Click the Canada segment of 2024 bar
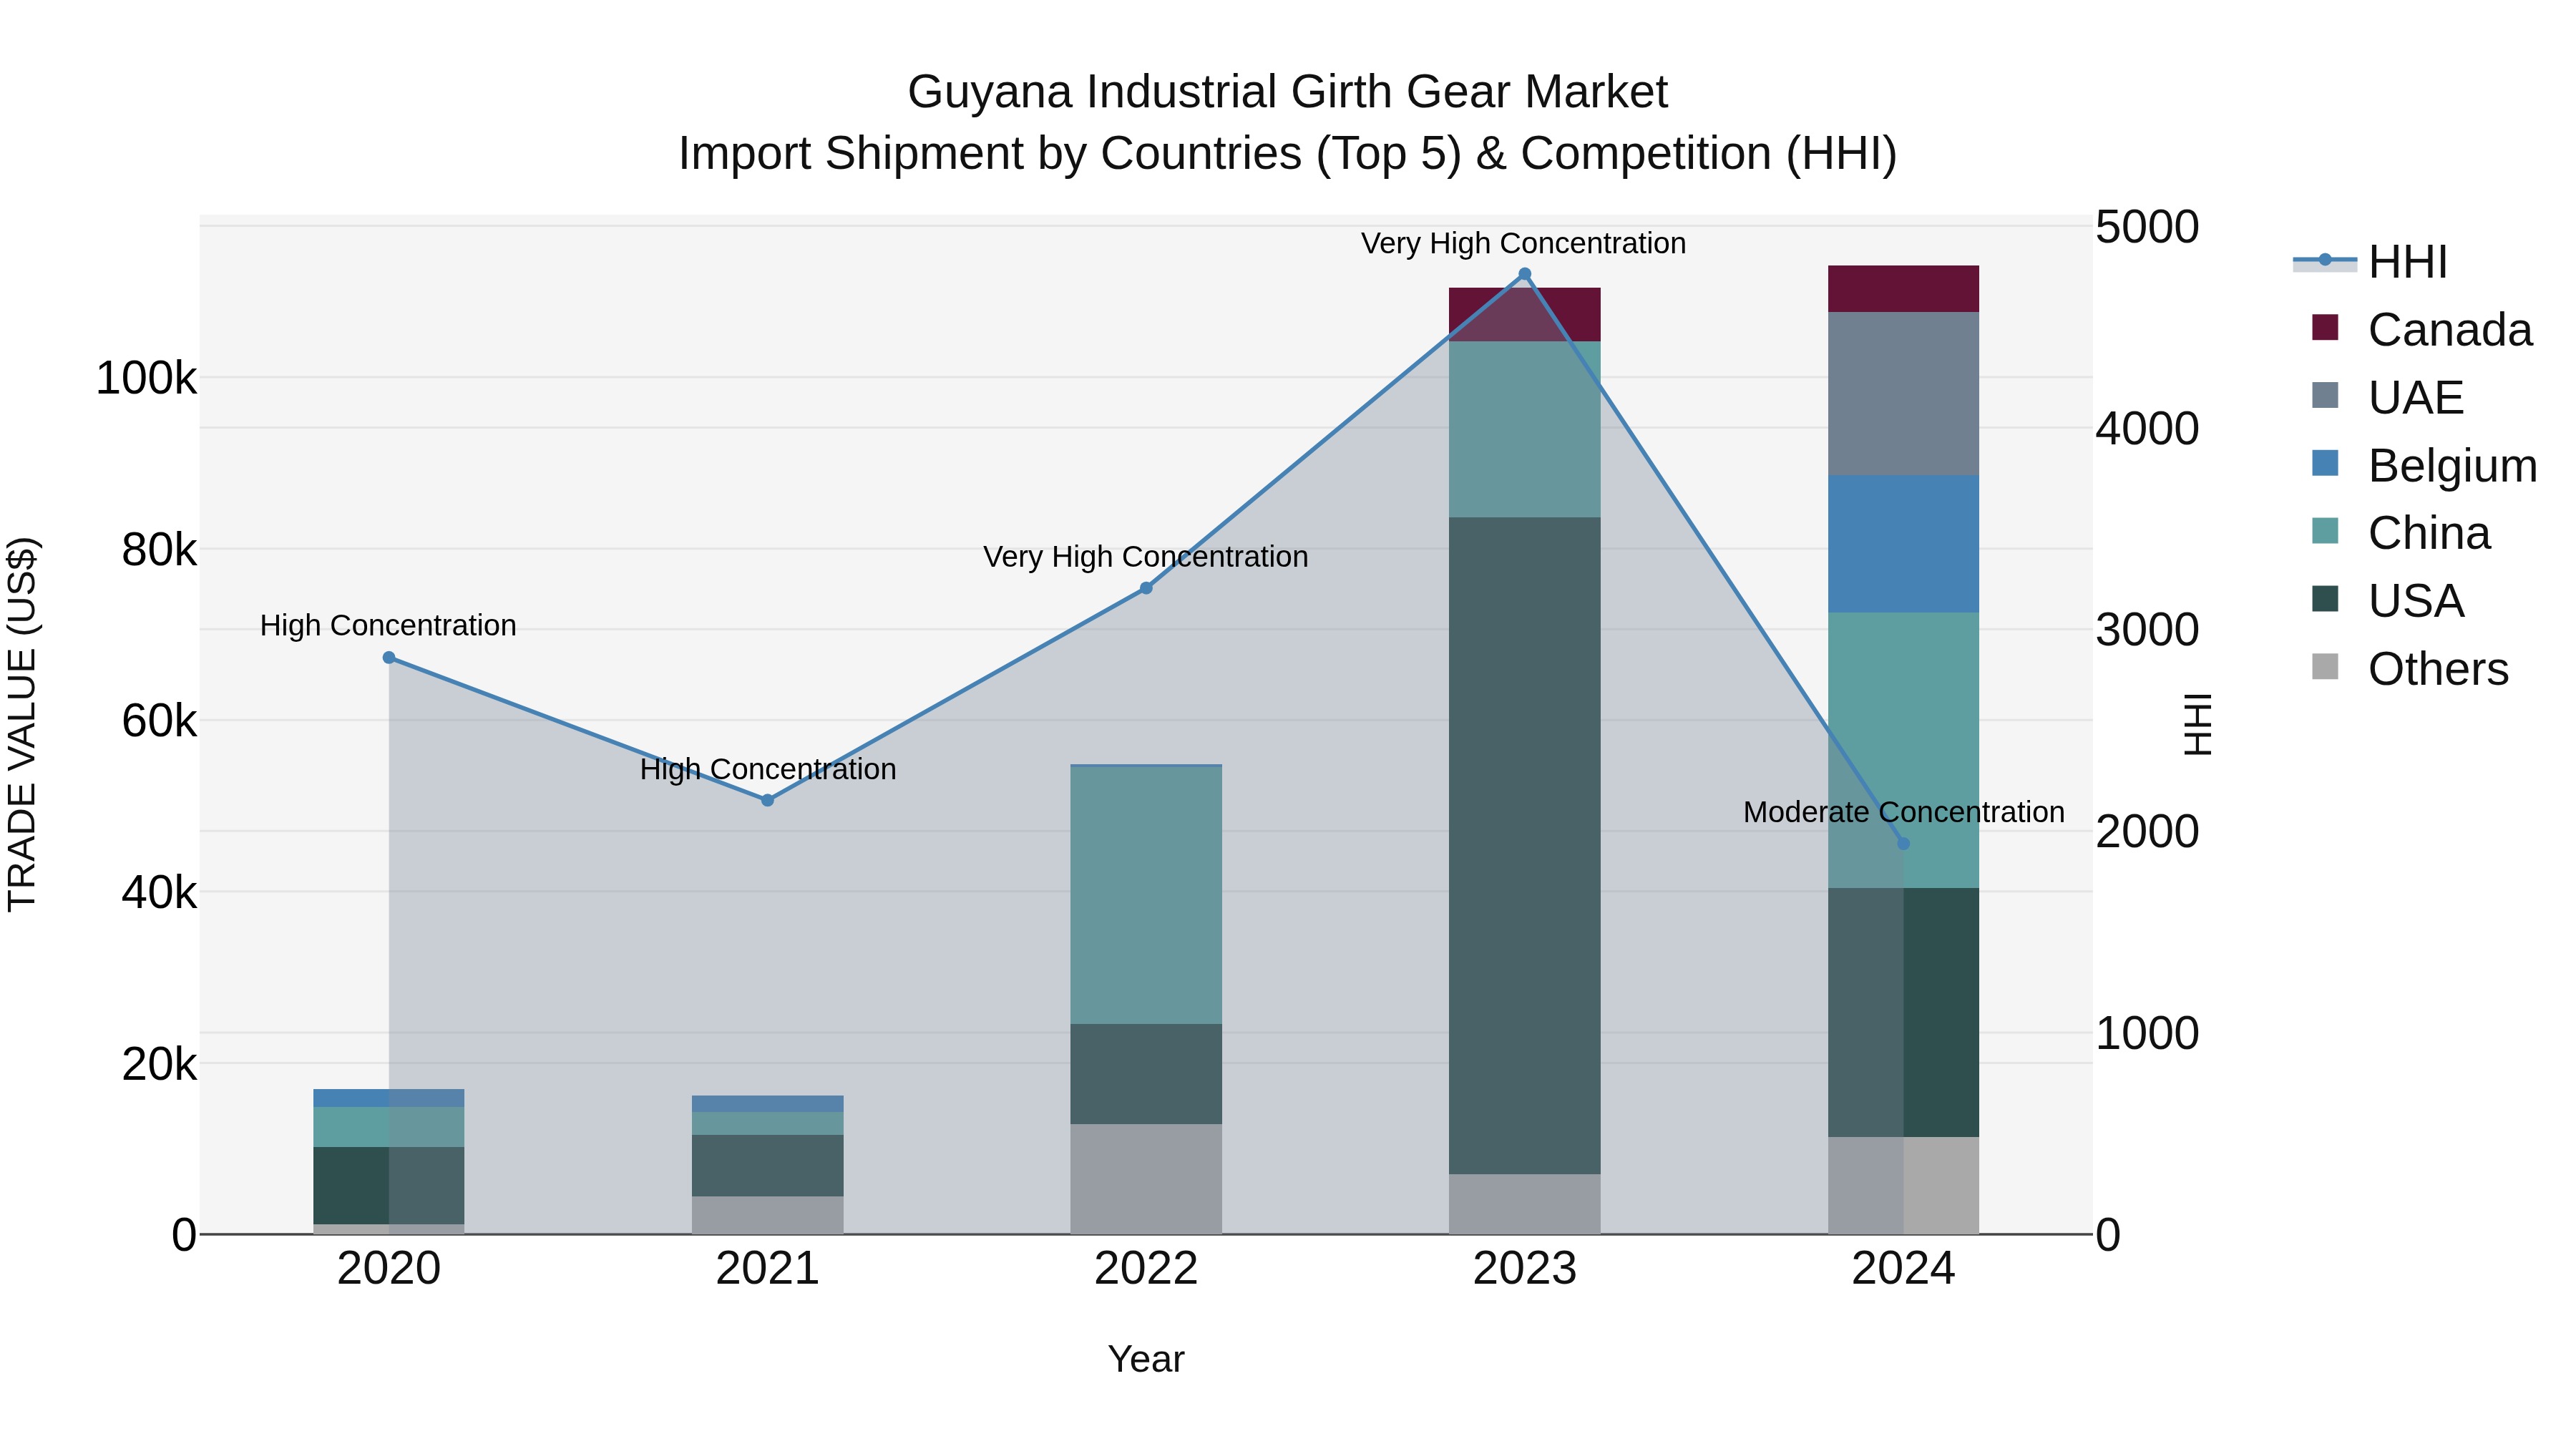 pos(1903,289)
